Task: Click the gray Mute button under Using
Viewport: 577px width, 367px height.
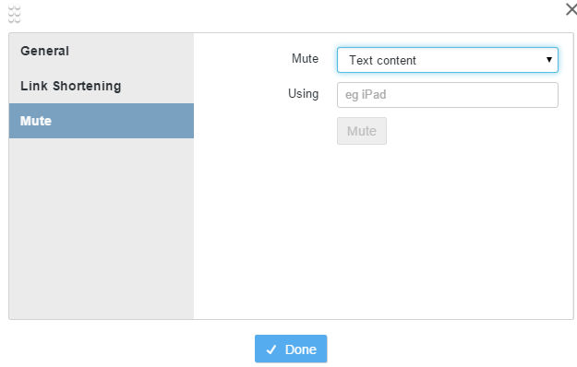Action: point(362,131)
